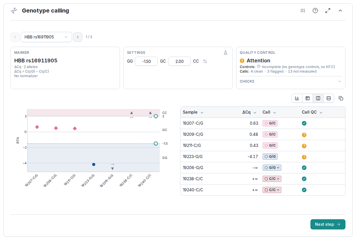
Task: Click the flask icon in the Settings card
Action: (226, 53)
